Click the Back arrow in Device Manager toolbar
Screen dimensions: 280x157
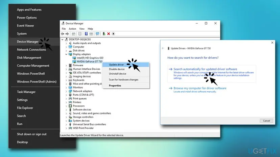click(63, 34)
